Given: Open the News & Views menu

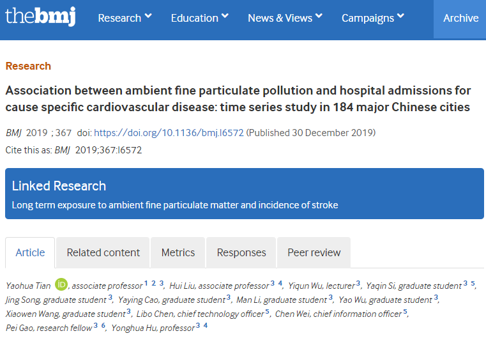Looking at the screenshot, I should 285,18.
